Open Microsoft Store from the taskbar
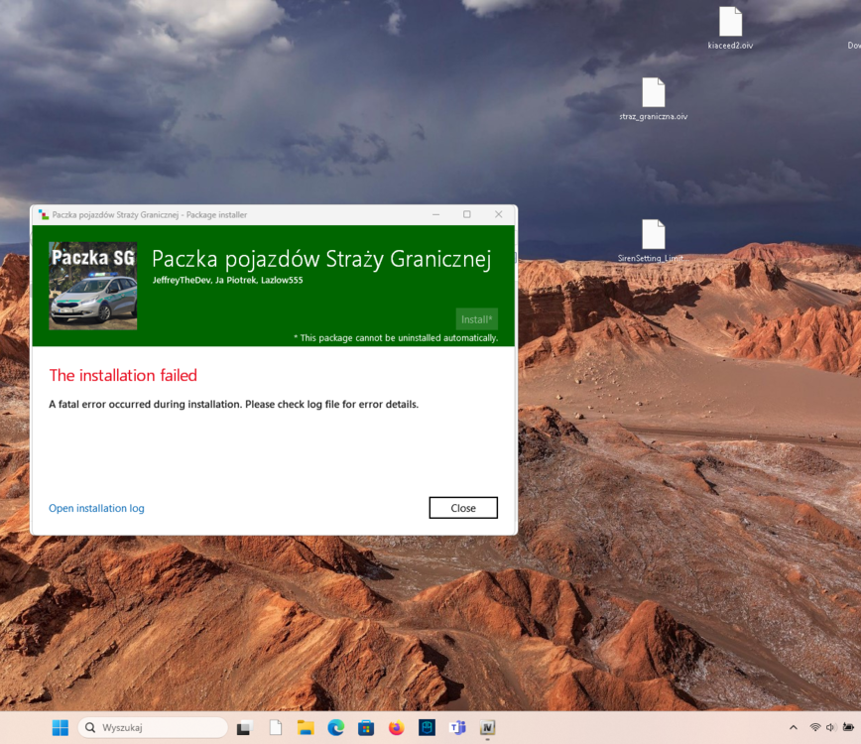This screenshot has width=861, height=744. click(367, 727)
